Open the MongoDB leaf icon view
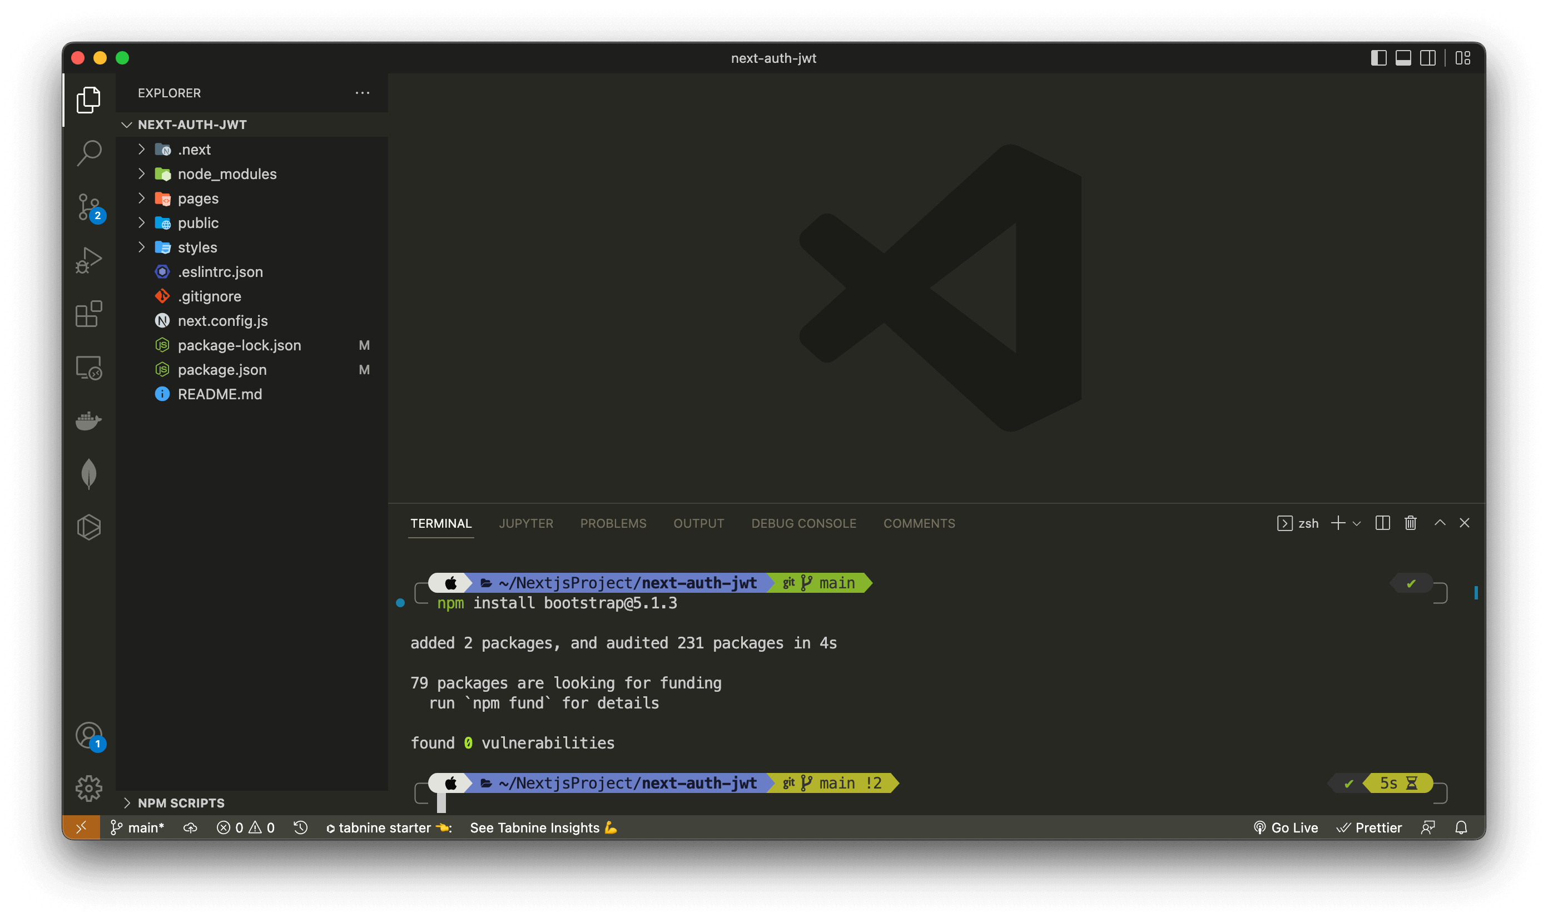The height and width of the screenshot is (922, 1548). pyautogui.click(x=89, y=474)
